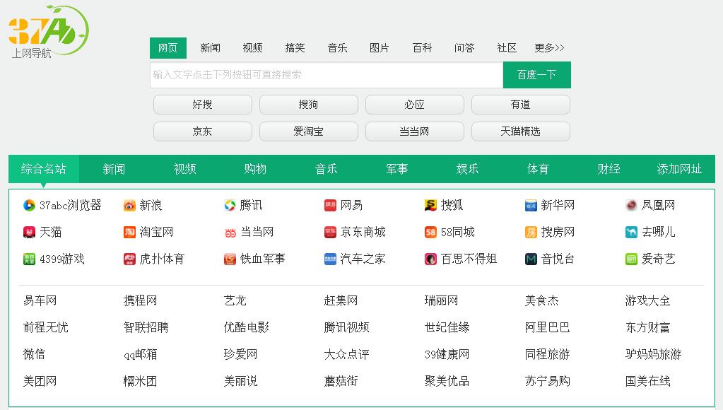723x410 pixels.
Task: Click the green 爱奇艺 icon
Action: tap(631, 259)
